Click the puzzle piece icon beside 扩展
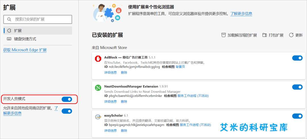 (9, 31)
